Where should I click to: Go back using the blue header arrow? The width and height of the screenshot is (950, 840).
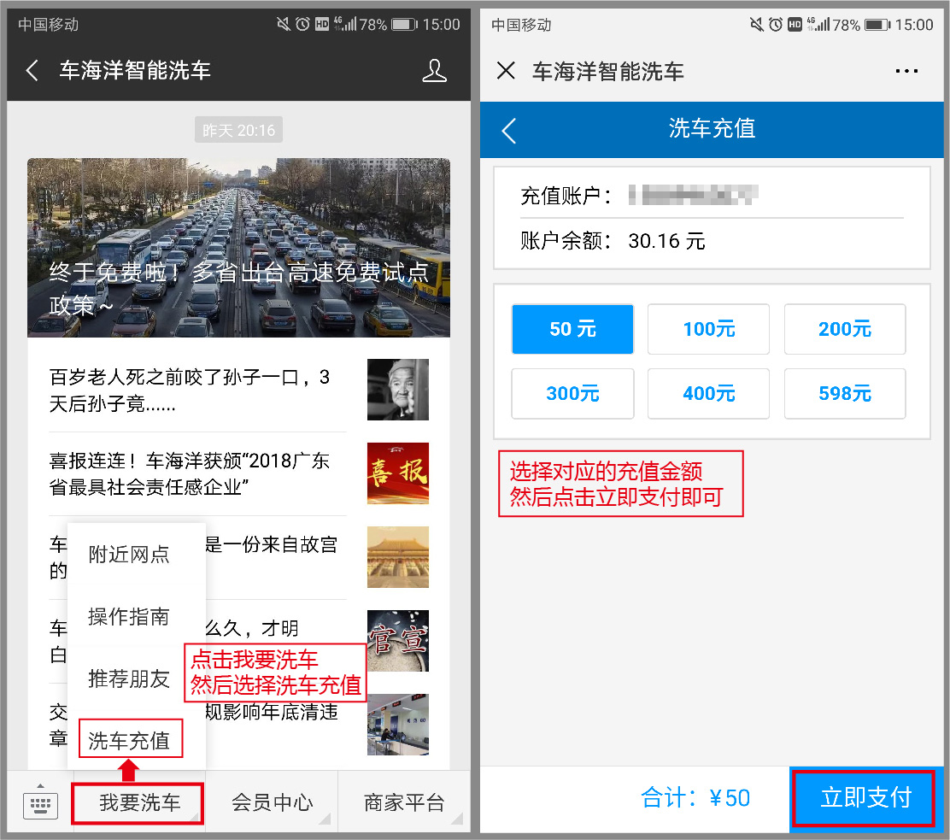(509, 130)
